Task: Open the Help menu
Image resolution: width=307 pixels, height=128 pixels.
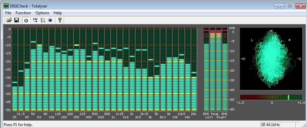Action: [x=58, y=13]
